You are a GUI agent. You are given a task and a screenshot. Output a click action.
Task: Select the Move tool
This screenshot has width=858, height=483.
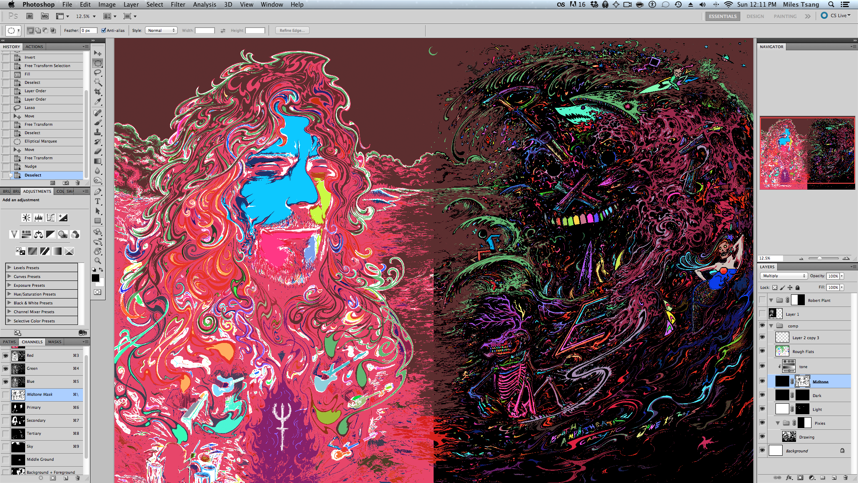pos(98,53)
